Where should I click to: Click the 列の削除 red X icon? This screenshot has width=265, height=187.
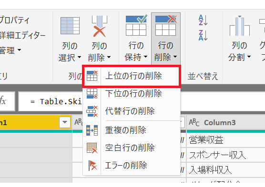pyautogui.click(x=99, y=26)
